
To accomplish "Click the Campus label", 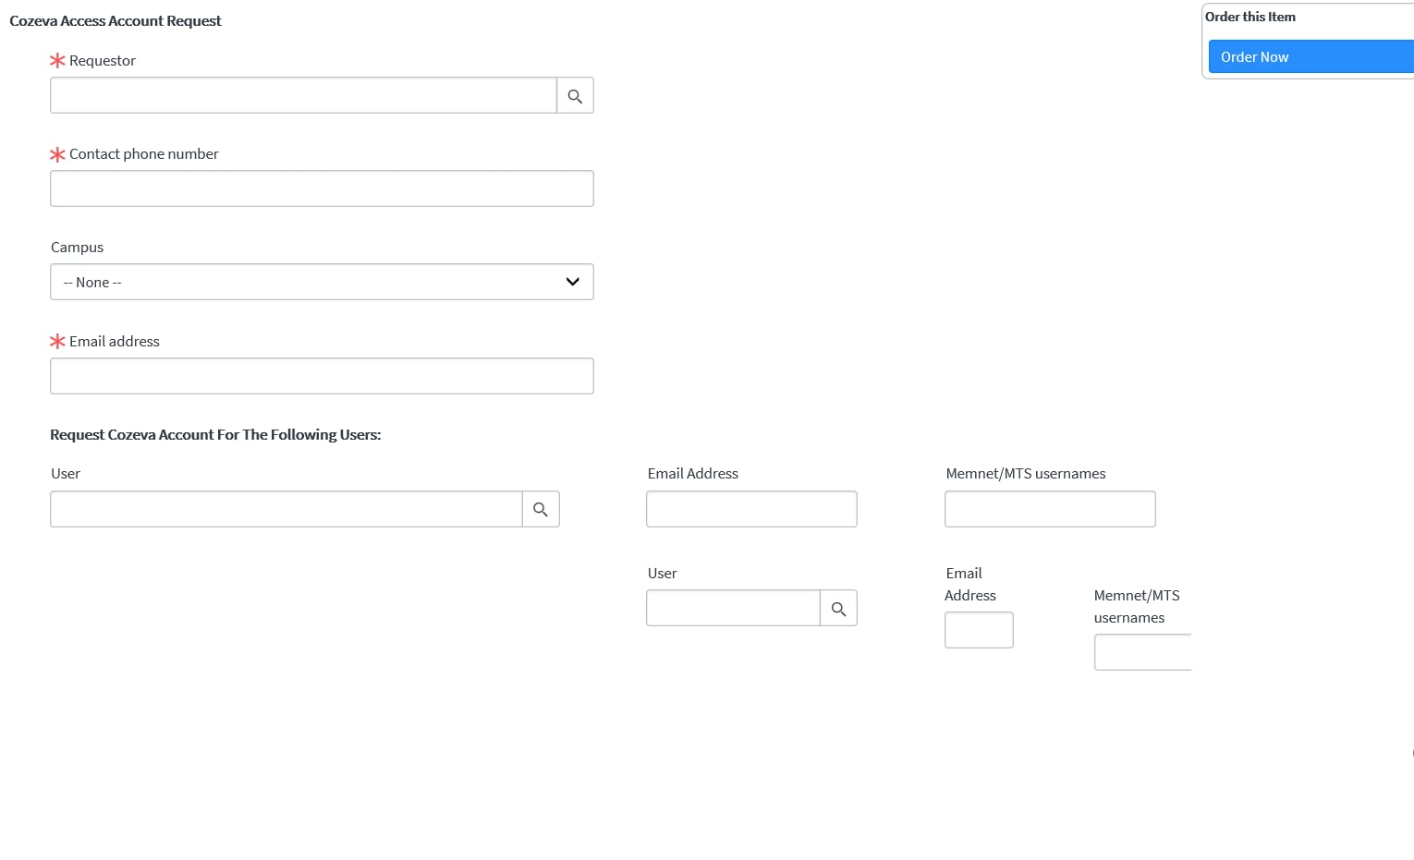I will [x=77, y=248].
